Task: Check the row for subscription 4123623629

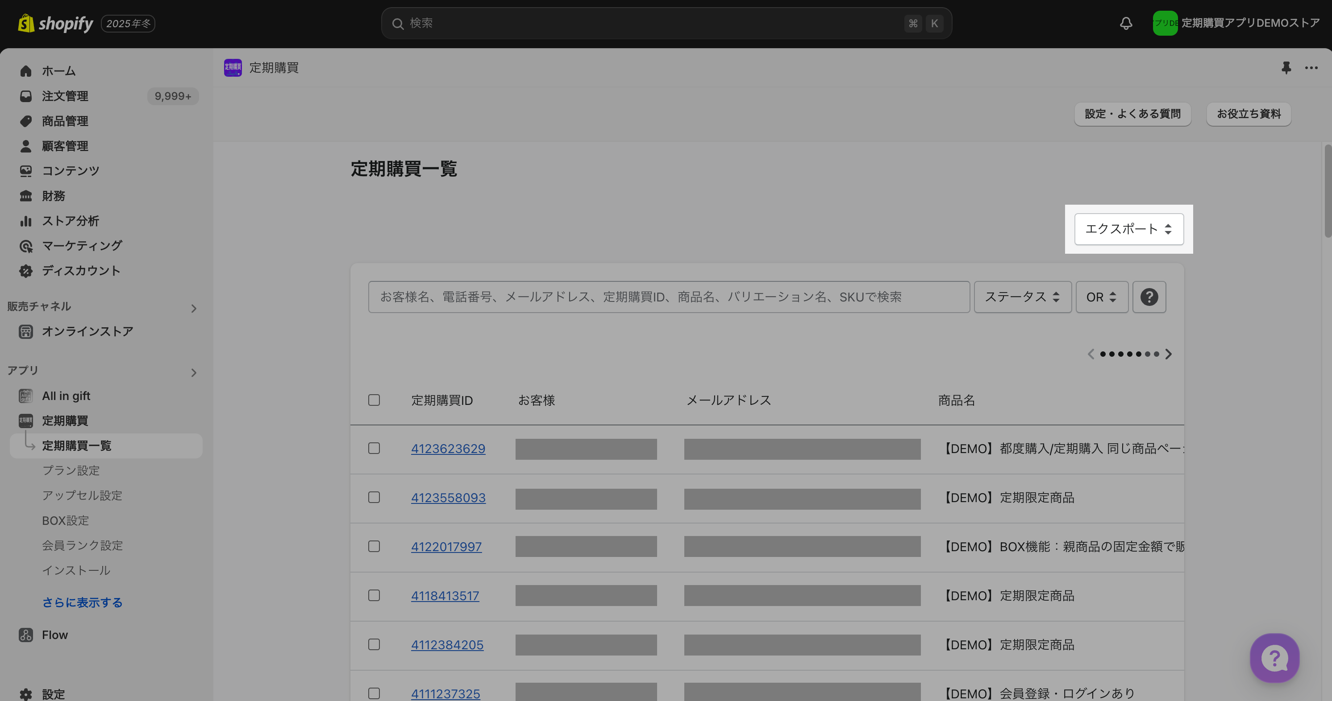Action: (374, 449)
